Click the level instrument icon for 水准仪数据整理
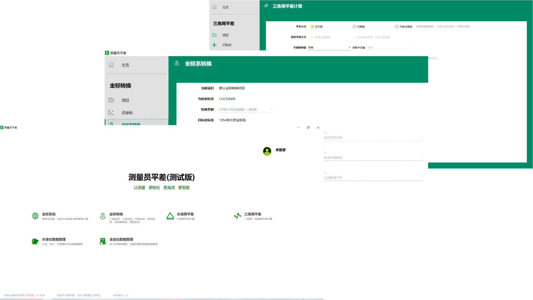 tap(35, 241)
